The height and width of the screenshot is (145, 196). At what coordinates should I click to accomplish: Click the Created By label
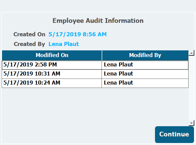pyautogui.click(x=29, y=44)
